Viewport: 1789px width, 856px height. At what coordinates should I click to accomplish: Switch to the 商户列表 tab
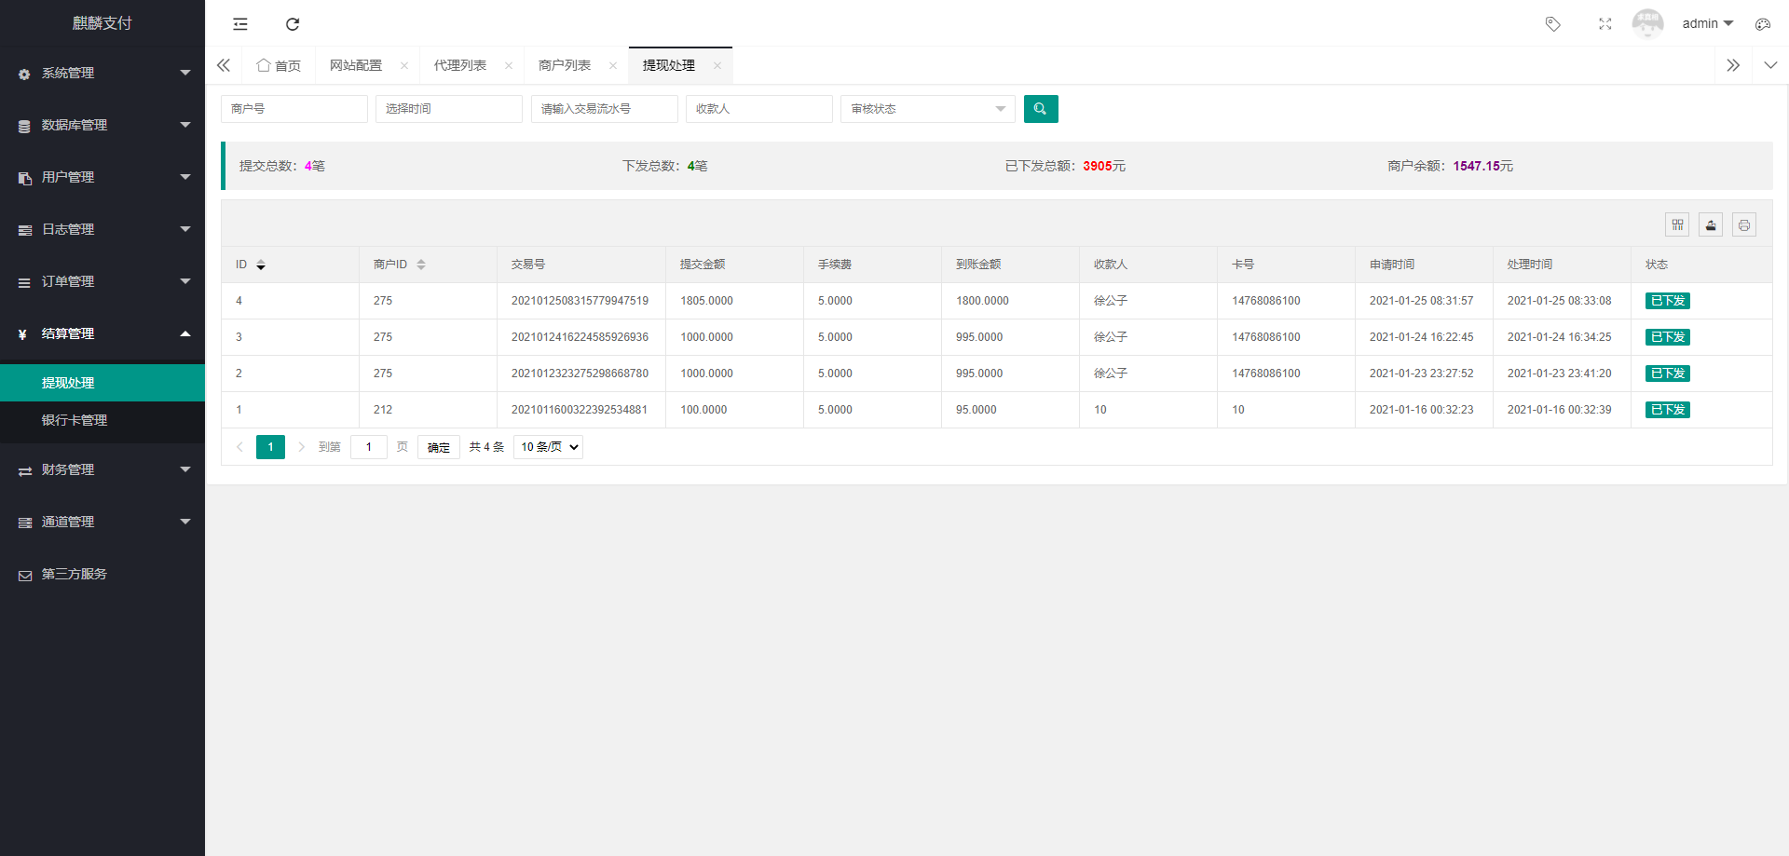[564, 65]
